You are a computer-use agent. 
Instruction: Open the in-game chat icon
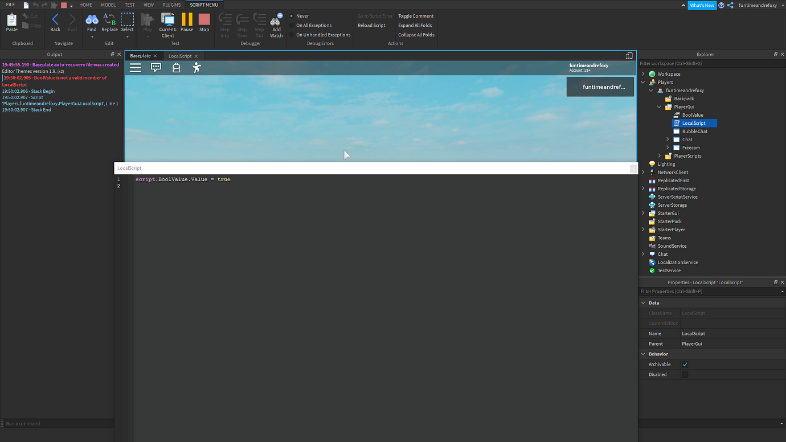point(155,68)
